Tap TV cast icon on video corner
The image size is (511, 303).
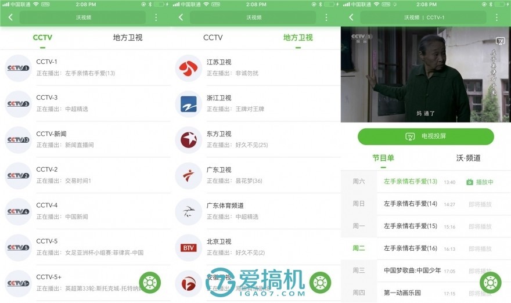pos(500,41)
